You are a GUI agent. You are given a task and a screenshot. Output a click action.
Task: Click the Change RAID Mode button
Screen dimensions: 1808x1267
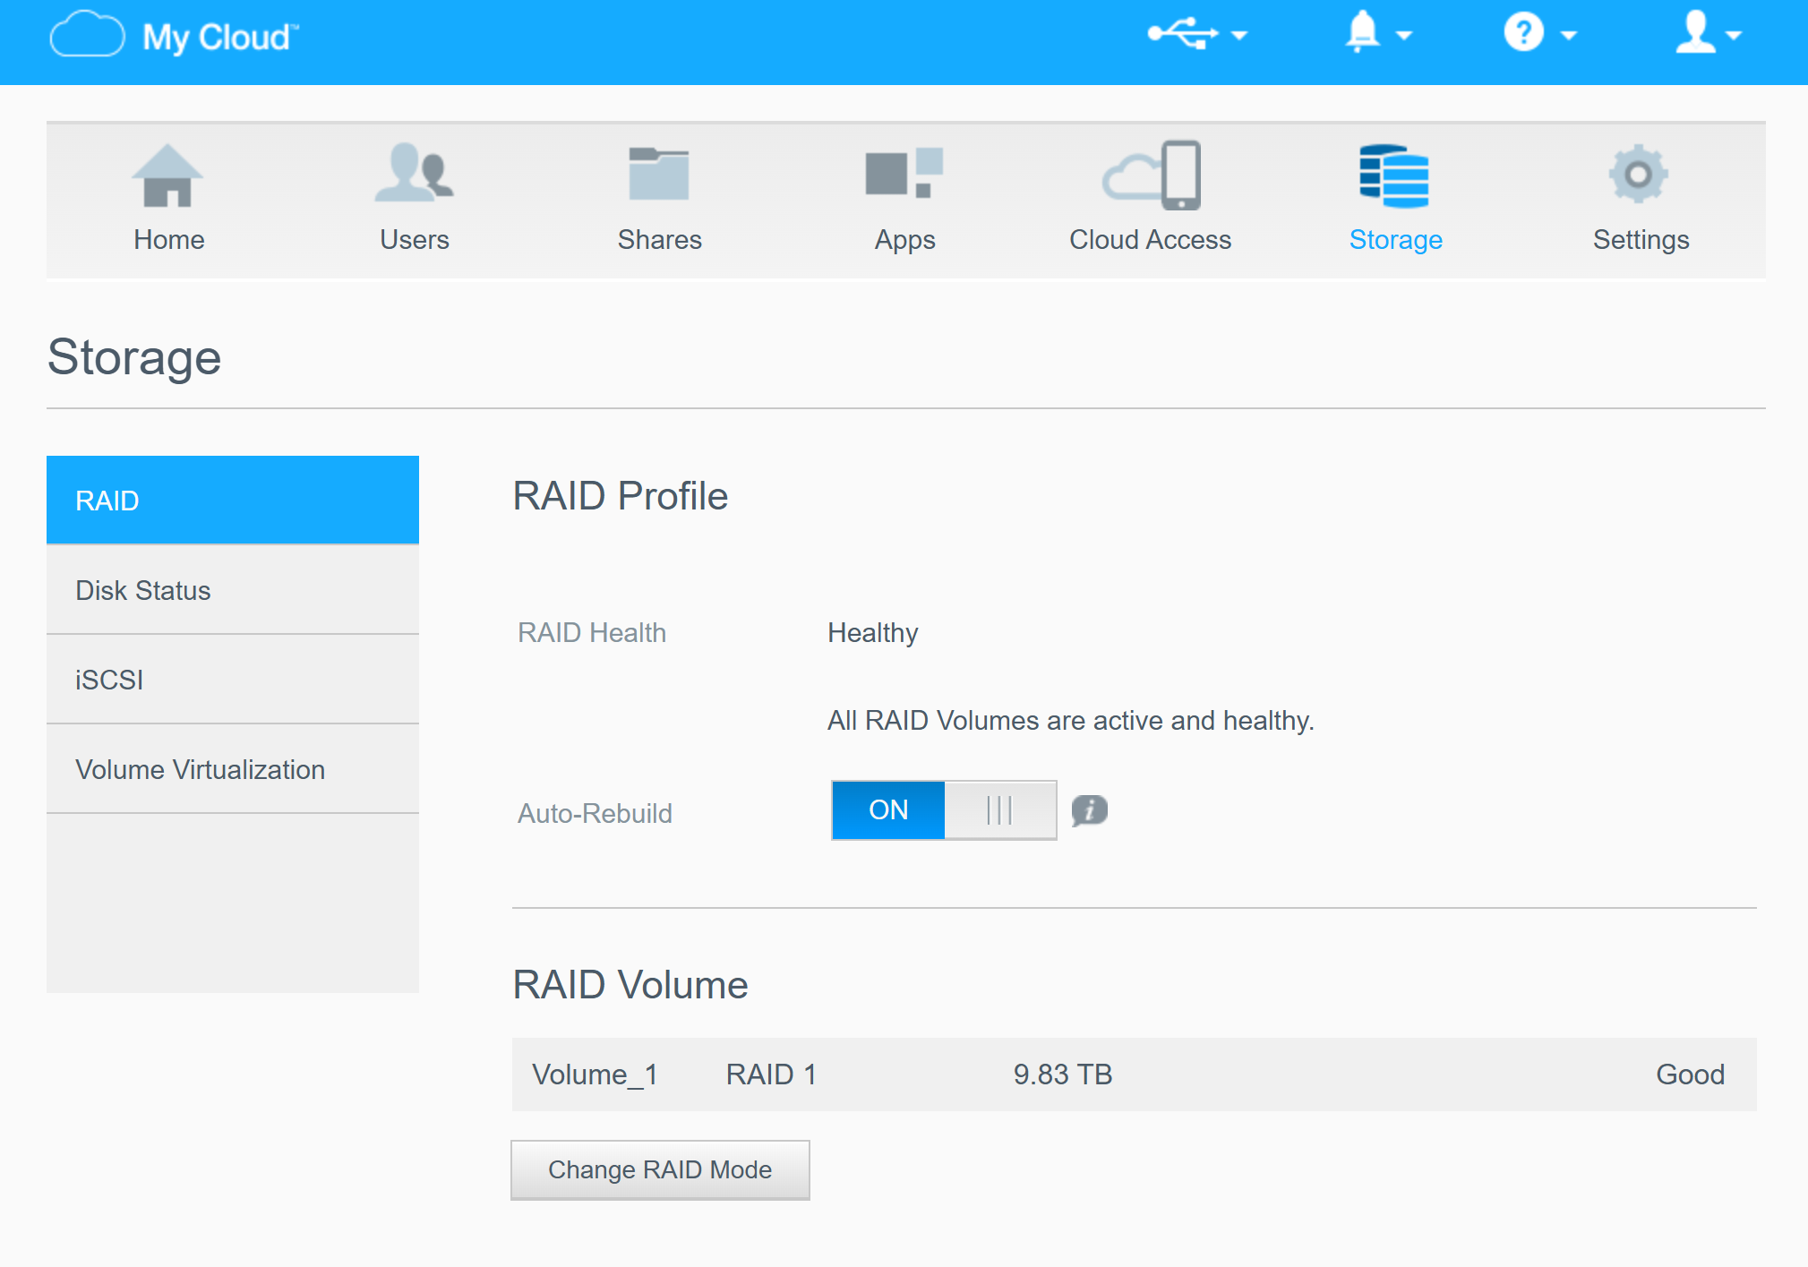click(x=660, y=1169)
